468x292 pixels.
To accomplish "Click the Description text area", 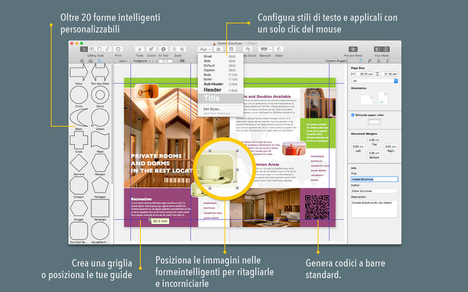I will coord(374,209).
